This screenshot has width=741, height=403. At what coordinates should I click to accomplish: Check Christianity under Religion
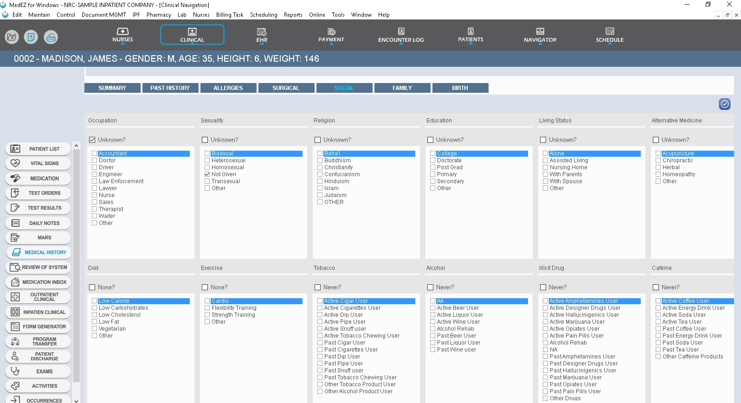pyautogui.click(x=320, y=167)
